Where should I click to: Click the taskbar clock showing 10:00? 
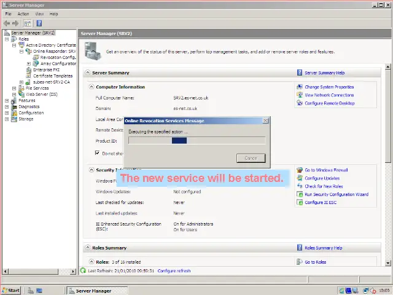384,291
